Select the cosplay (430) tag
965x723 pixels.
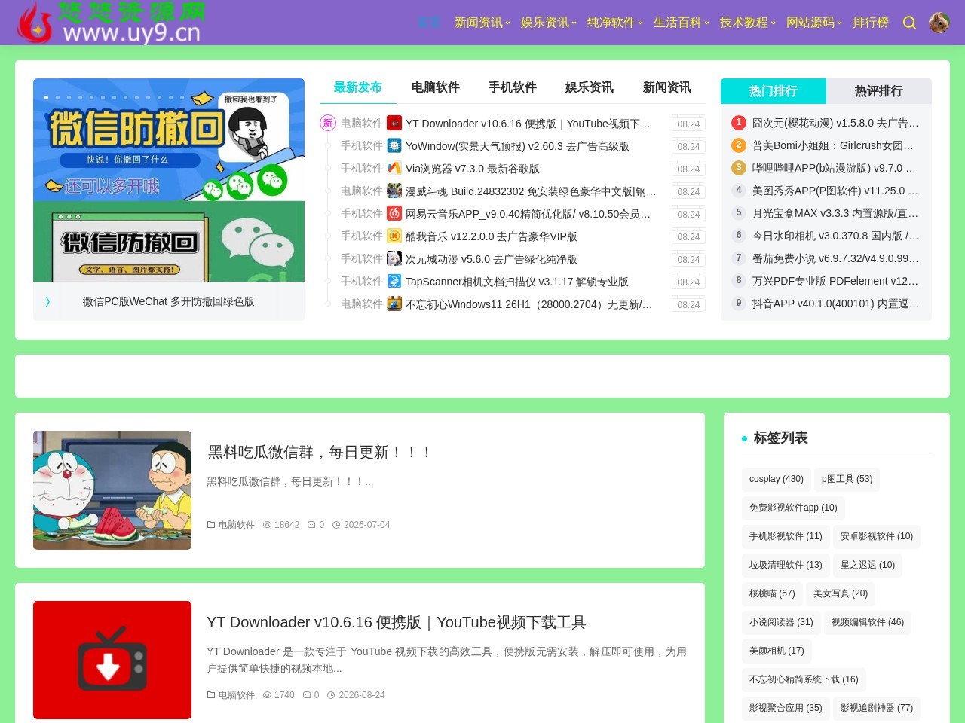click(777, 479)
